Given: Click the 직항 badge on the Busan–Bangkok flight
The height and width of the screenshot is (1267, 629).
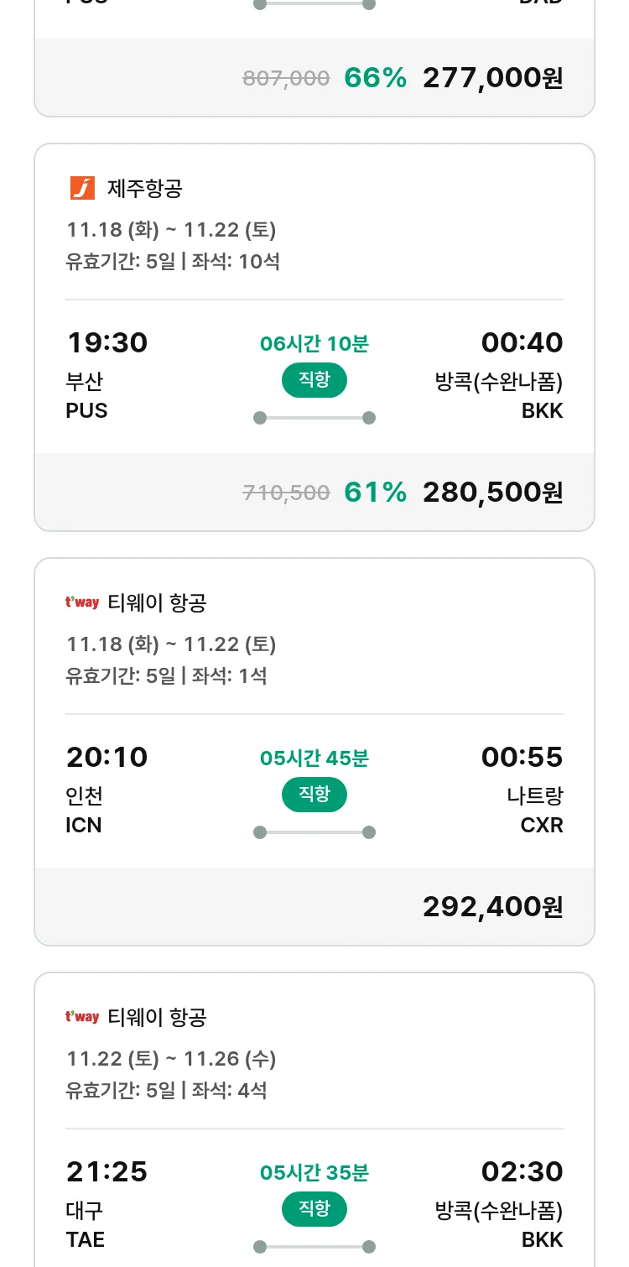Looking at the screenshot, I should [314, 380].
